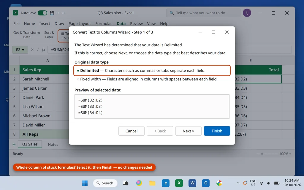Open the Review tab

click(x=136, y=23)
